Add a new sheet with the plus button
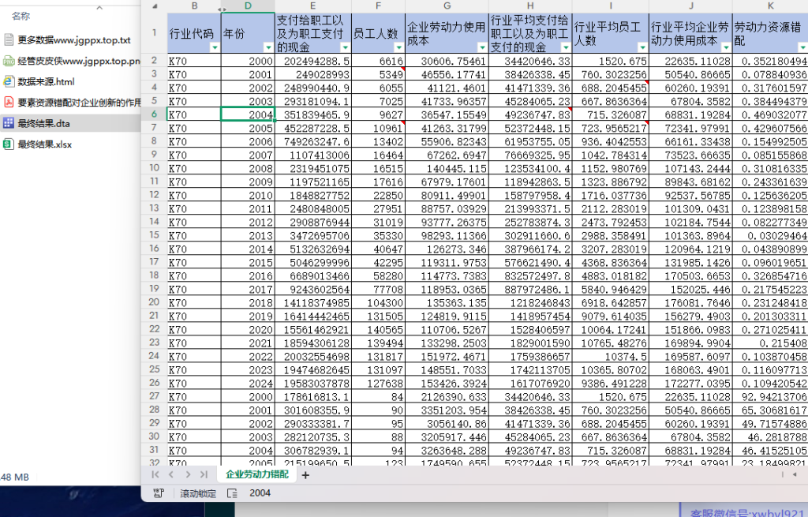The image size is (808, 517). point(305,475)
